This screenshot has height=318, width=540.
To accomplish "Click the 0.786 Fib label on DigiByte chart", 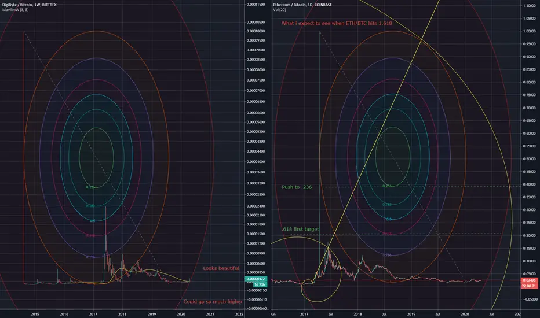I will click(90, 257).
